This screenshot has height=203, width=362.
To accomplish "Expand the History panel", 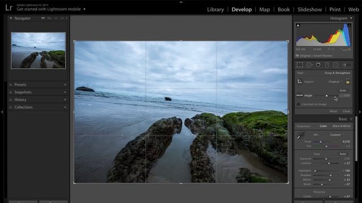I will click(11, 100).
